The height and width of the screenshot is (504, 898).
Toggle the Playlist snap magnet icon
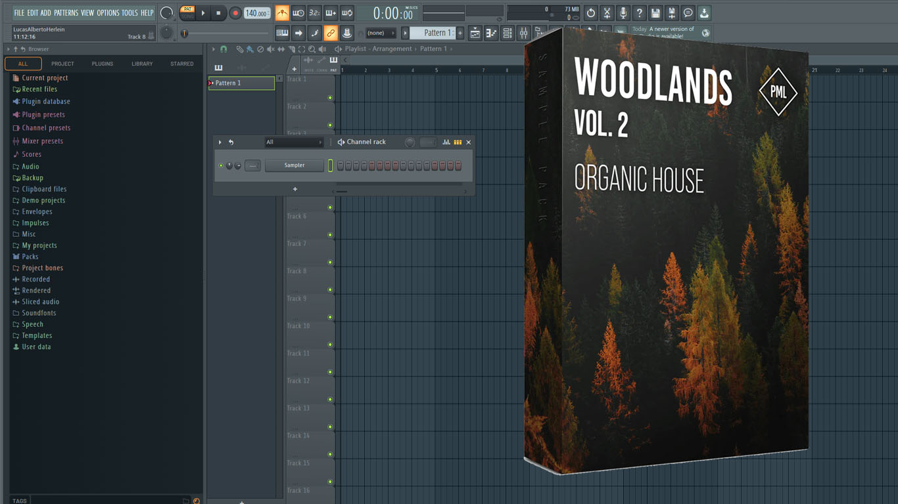click(x=224, y=49)
